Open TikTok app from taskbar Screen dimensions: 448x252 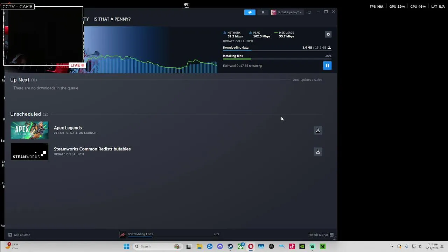(x=292, y=246)
